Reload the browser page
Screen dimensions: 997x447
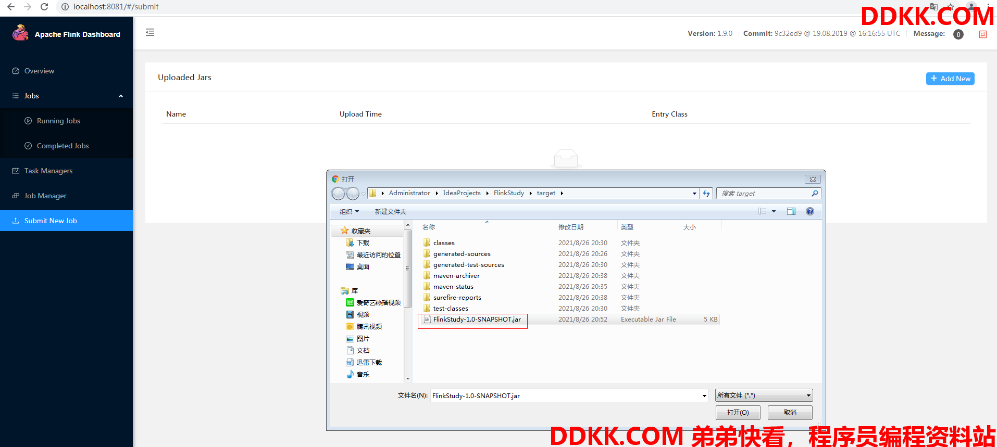[x=44, y=7]
